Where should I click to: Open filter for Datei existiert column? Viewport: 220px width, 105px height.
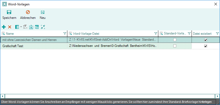[217, 33]
